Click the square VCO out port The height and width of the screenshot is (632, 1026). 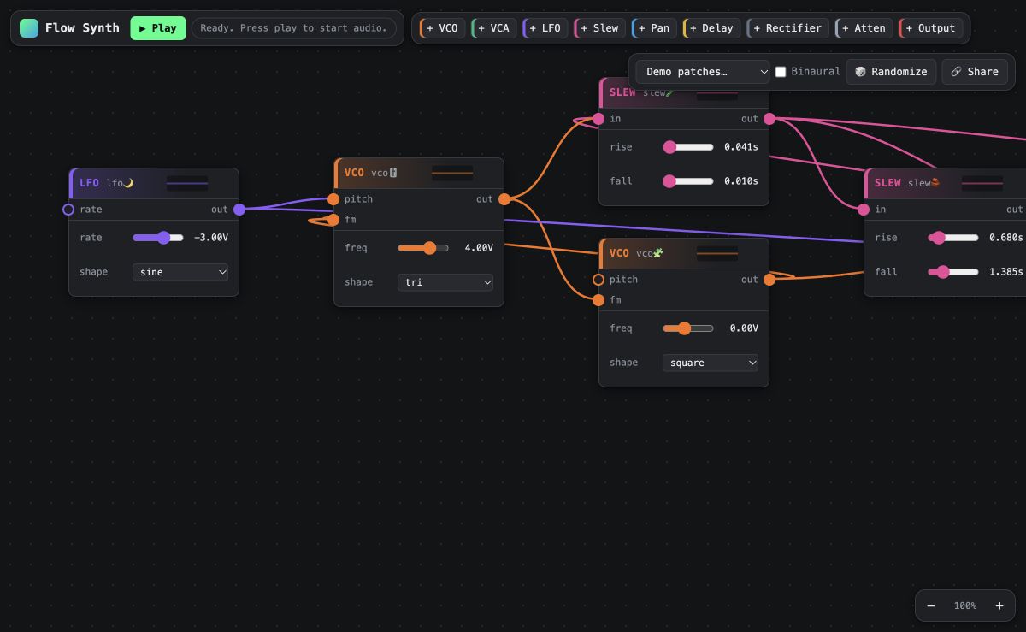click(769, 280)
